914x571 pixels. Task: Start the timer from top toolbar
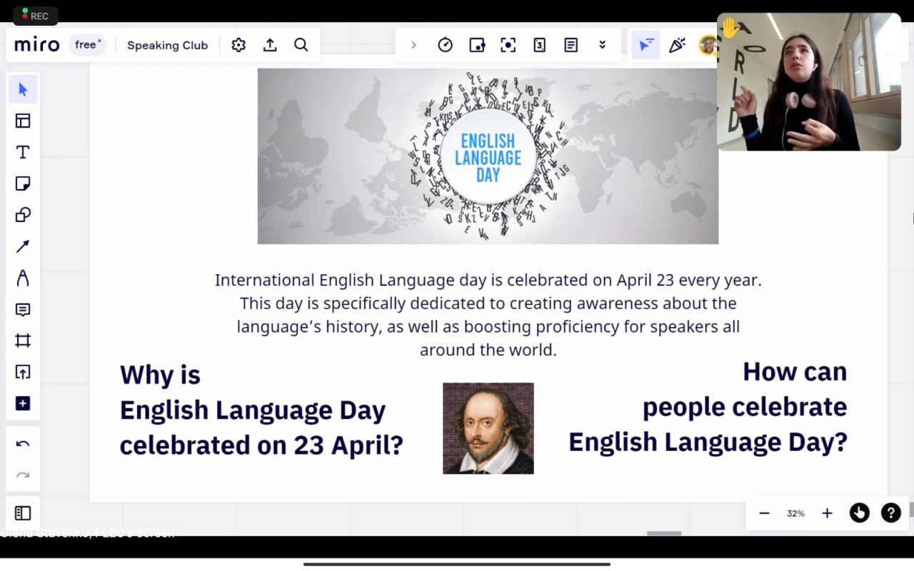[x=445, y=45]
